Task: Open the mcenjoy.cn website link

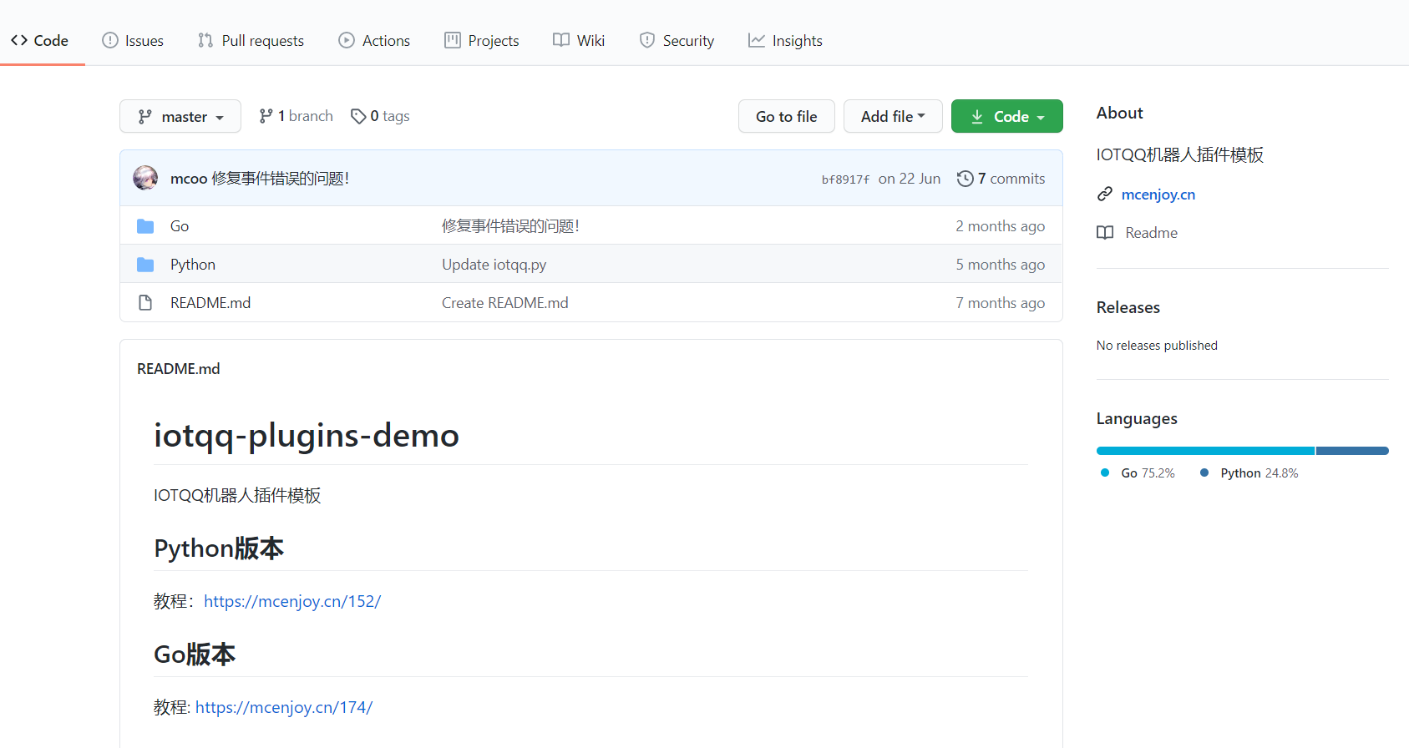Action: pyautogui.click(x=1158, y=195)
